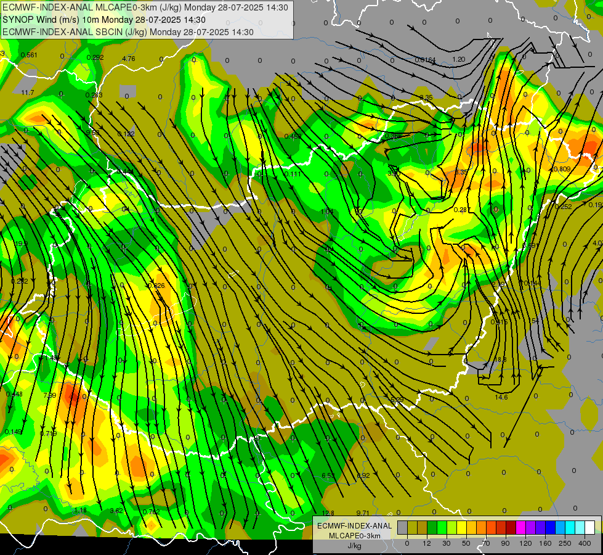Click the map value 0.415
603x555 pixels.
coord(499,322)
